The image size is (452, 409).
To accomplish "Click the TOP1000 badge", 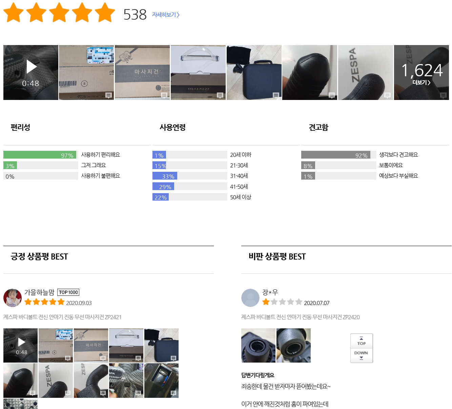I will coord(68,292).
